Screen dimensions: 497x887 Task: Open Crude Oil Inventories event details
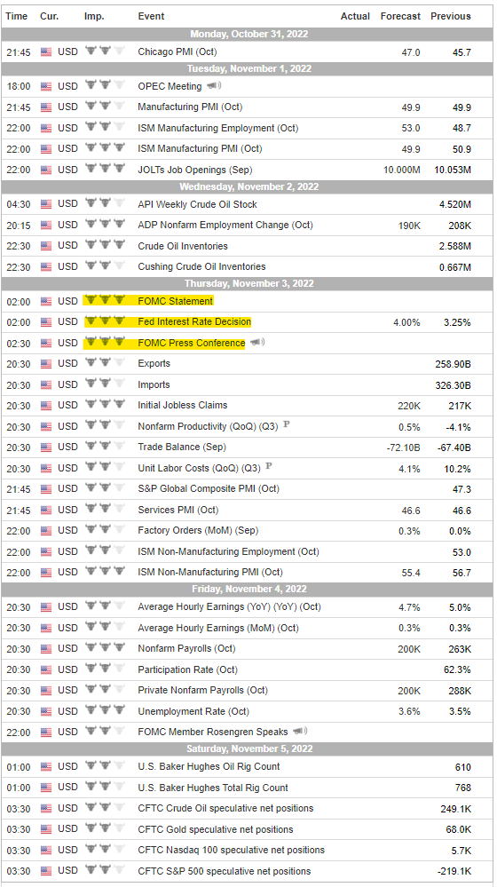(183, 246)
